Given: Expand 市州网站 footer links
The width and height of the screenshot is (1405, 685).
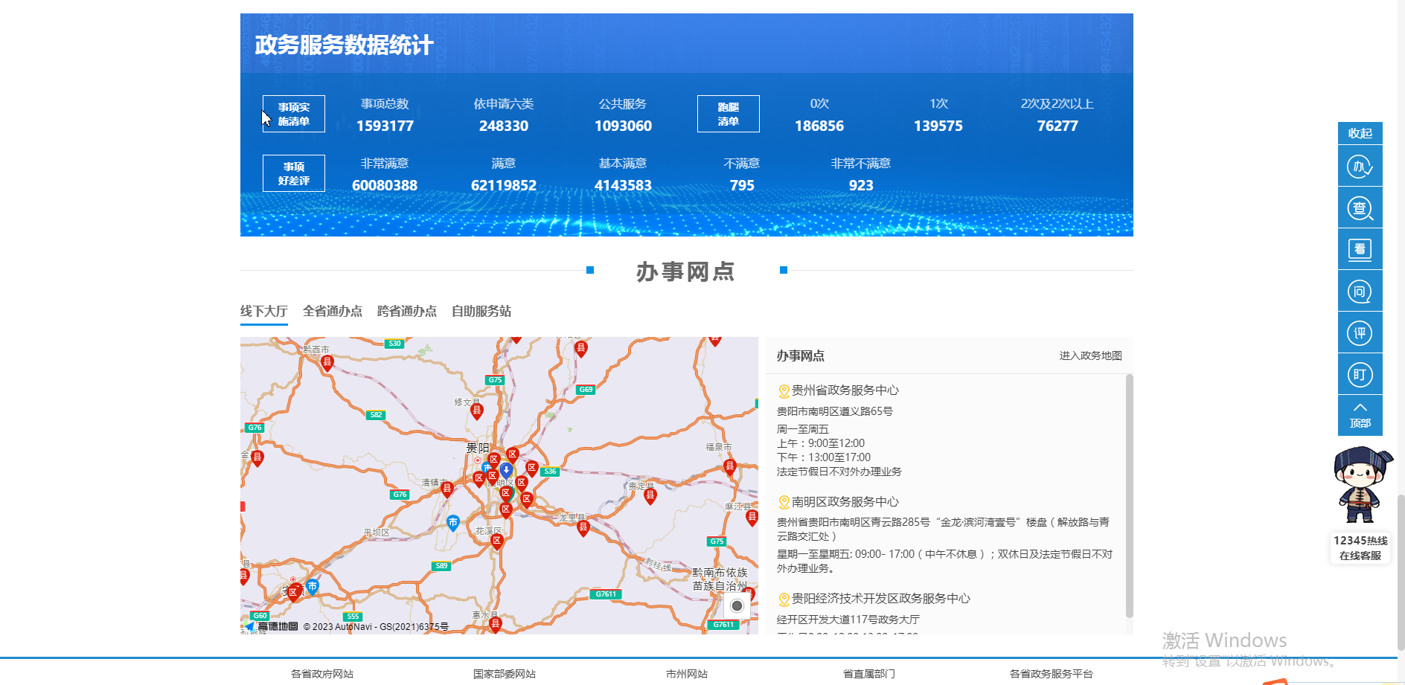Looking at the screenshot, I should coord(687,674).
